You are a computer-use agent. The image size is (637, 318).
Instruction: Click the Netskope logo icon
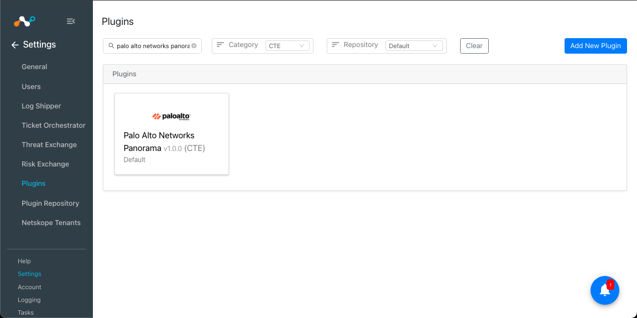[x=24, y=21]
